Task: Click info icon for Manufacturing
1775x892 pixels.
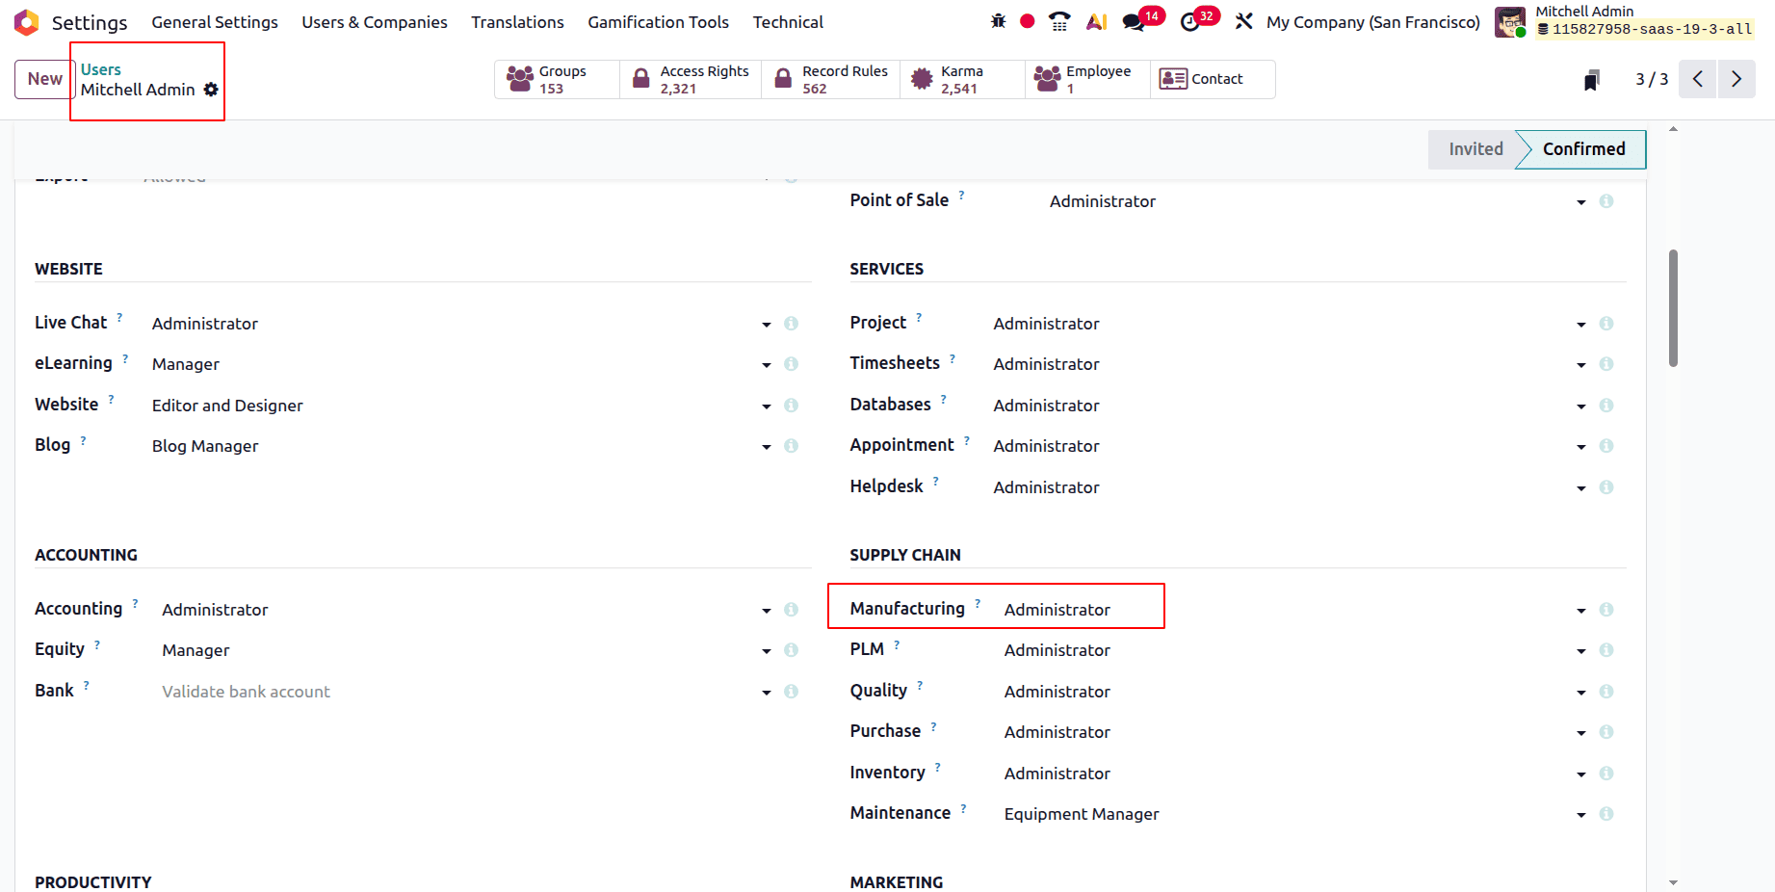Action: click(1606, 610)
